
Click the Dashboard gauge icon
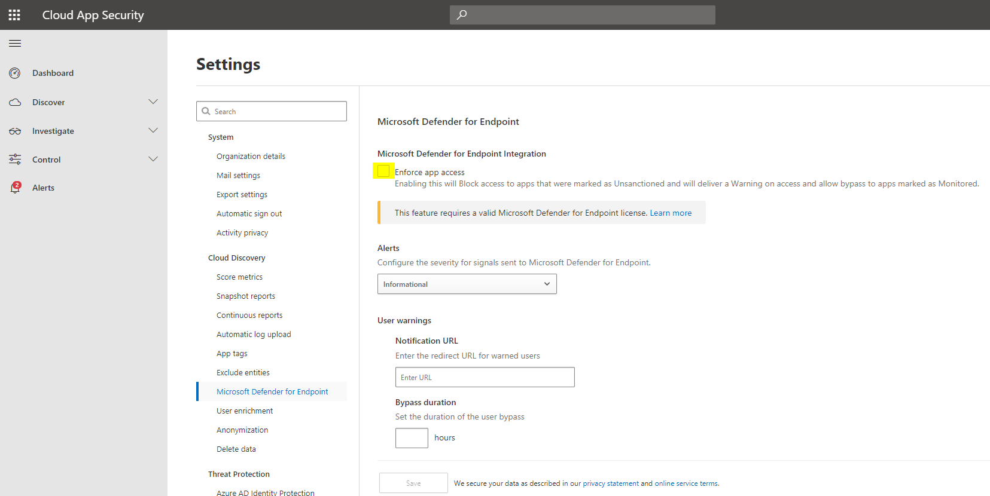(15, 73)
